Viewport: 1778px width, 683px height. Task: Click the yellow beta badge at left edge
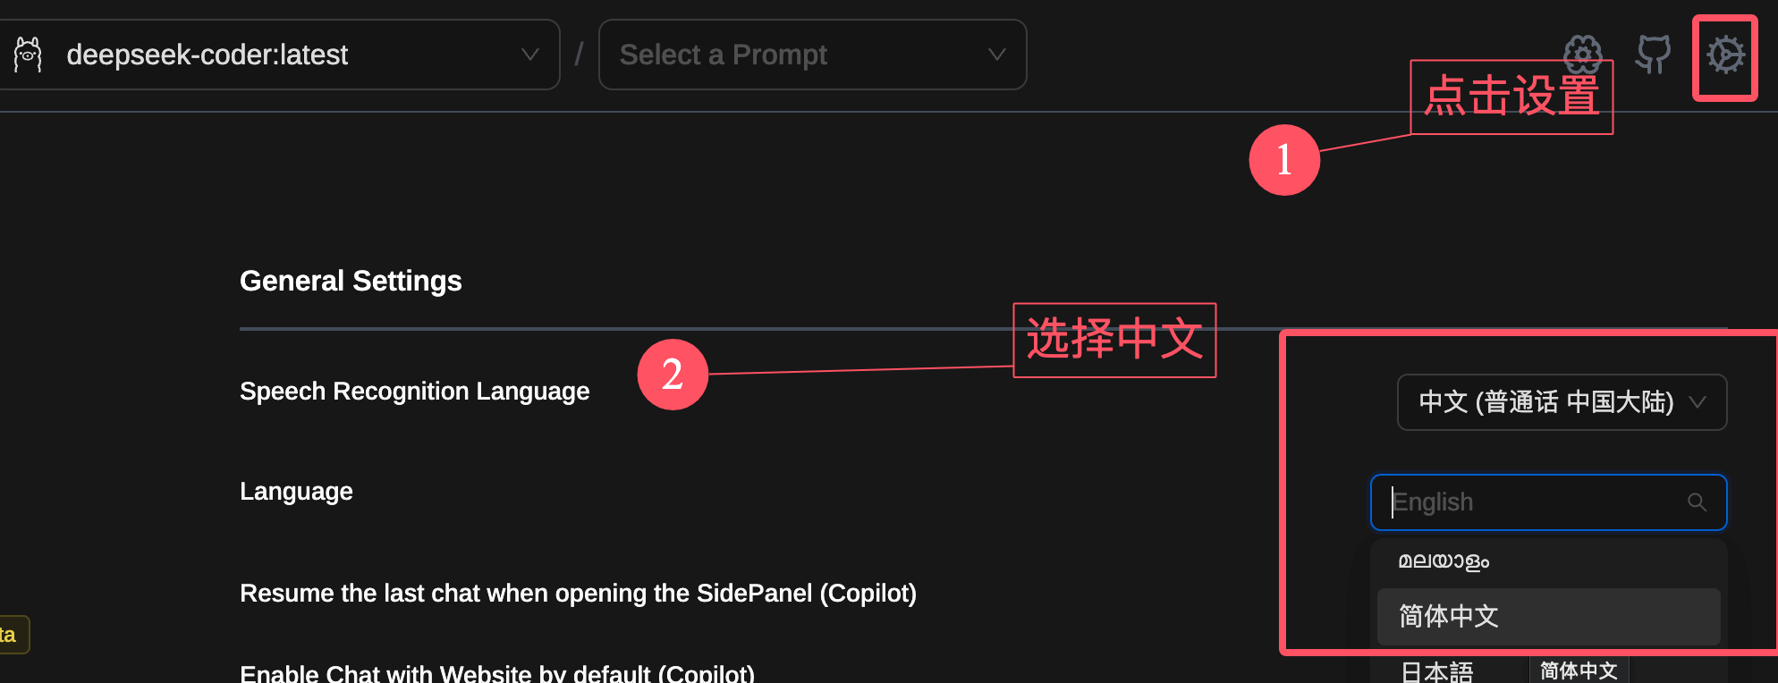11,635
